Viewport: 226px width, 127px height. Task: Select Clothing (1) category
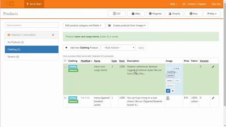point(31,49)
